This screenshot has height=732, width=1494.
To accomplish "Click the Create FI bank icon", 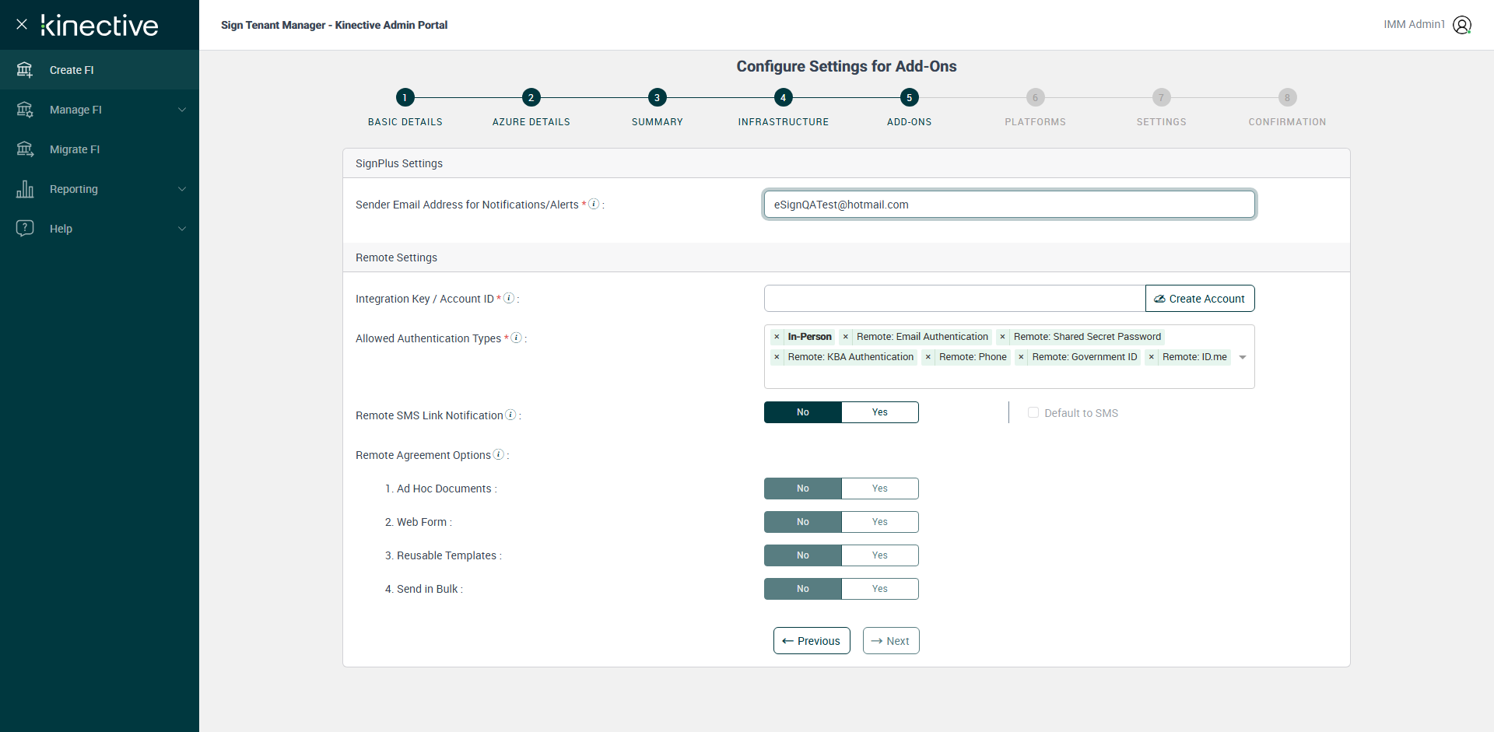I will [25, 70].
